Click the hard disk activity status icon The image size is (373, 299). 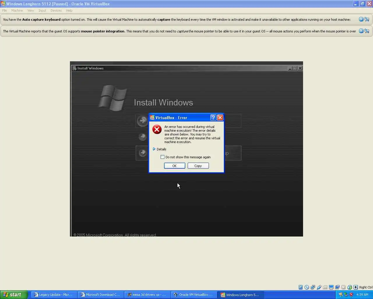pos(300,287)
